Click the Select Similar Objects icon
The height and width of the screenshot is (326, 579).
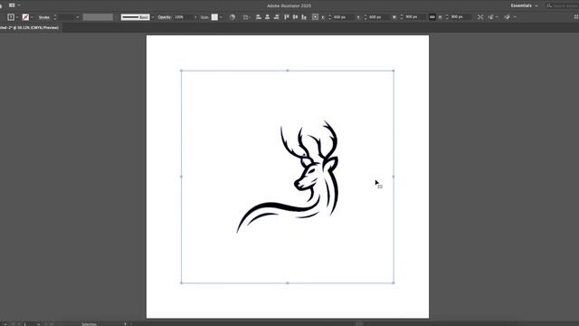[507, 17]
